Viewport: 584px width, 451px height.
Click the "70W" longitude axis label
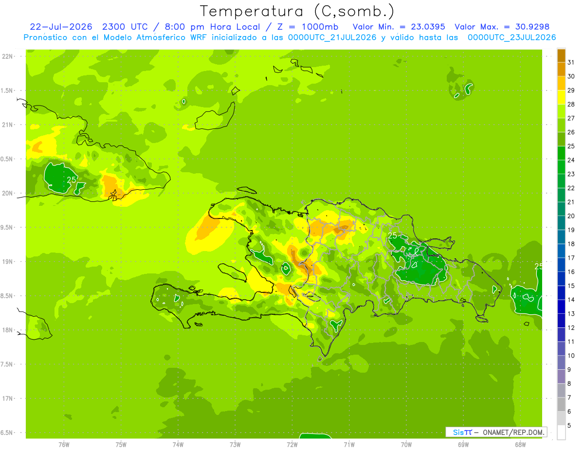[406, 445]
